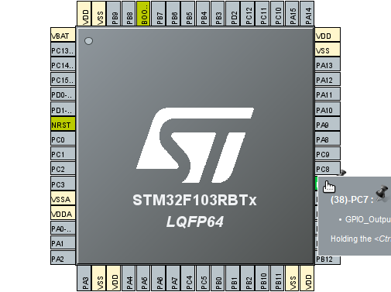Click the highlighted NRST pin

point(63,124)
